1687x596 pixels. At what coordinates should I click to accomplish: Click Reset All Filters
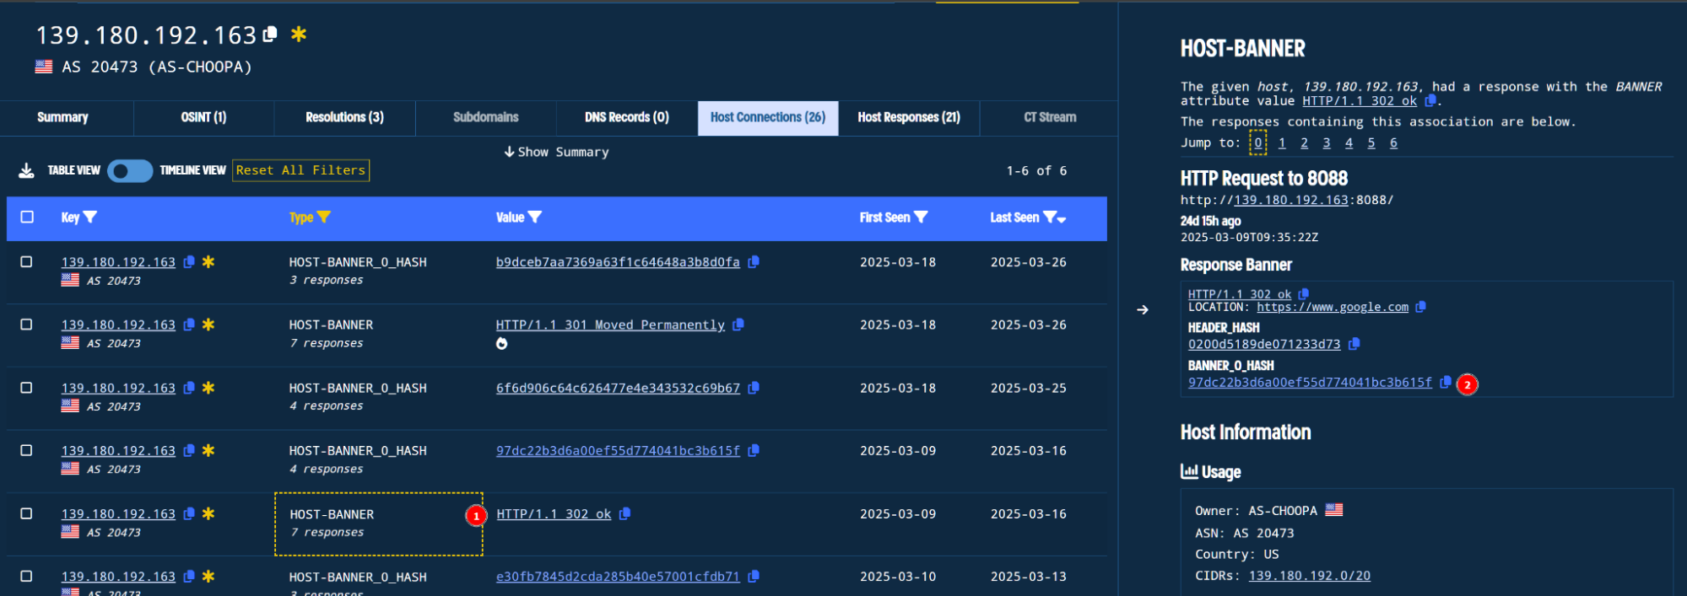point(300,170)
